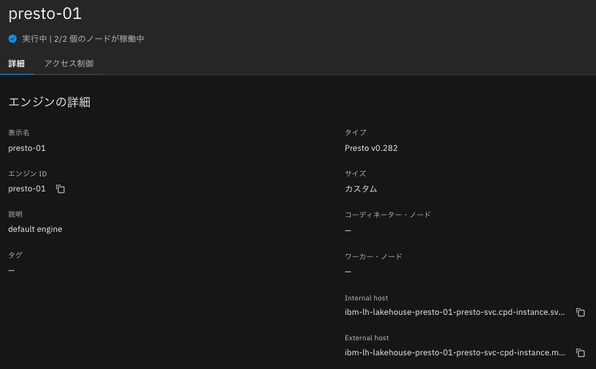Click the blue running status checkmark icon
Viewport: 596px width, 369px height.
coord(12,39)
